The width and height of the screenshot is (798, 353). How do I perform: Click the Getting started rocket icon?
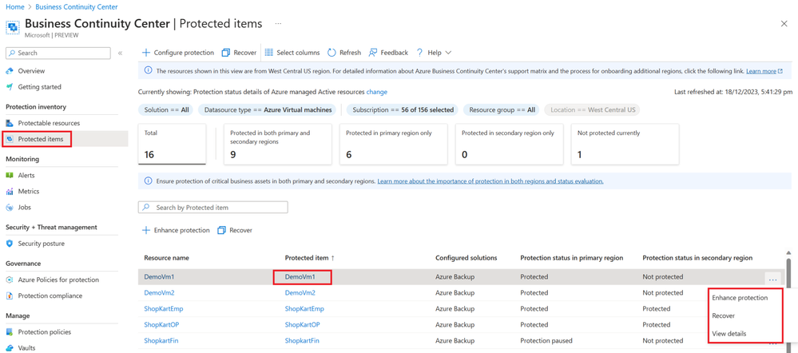(10, 87)
